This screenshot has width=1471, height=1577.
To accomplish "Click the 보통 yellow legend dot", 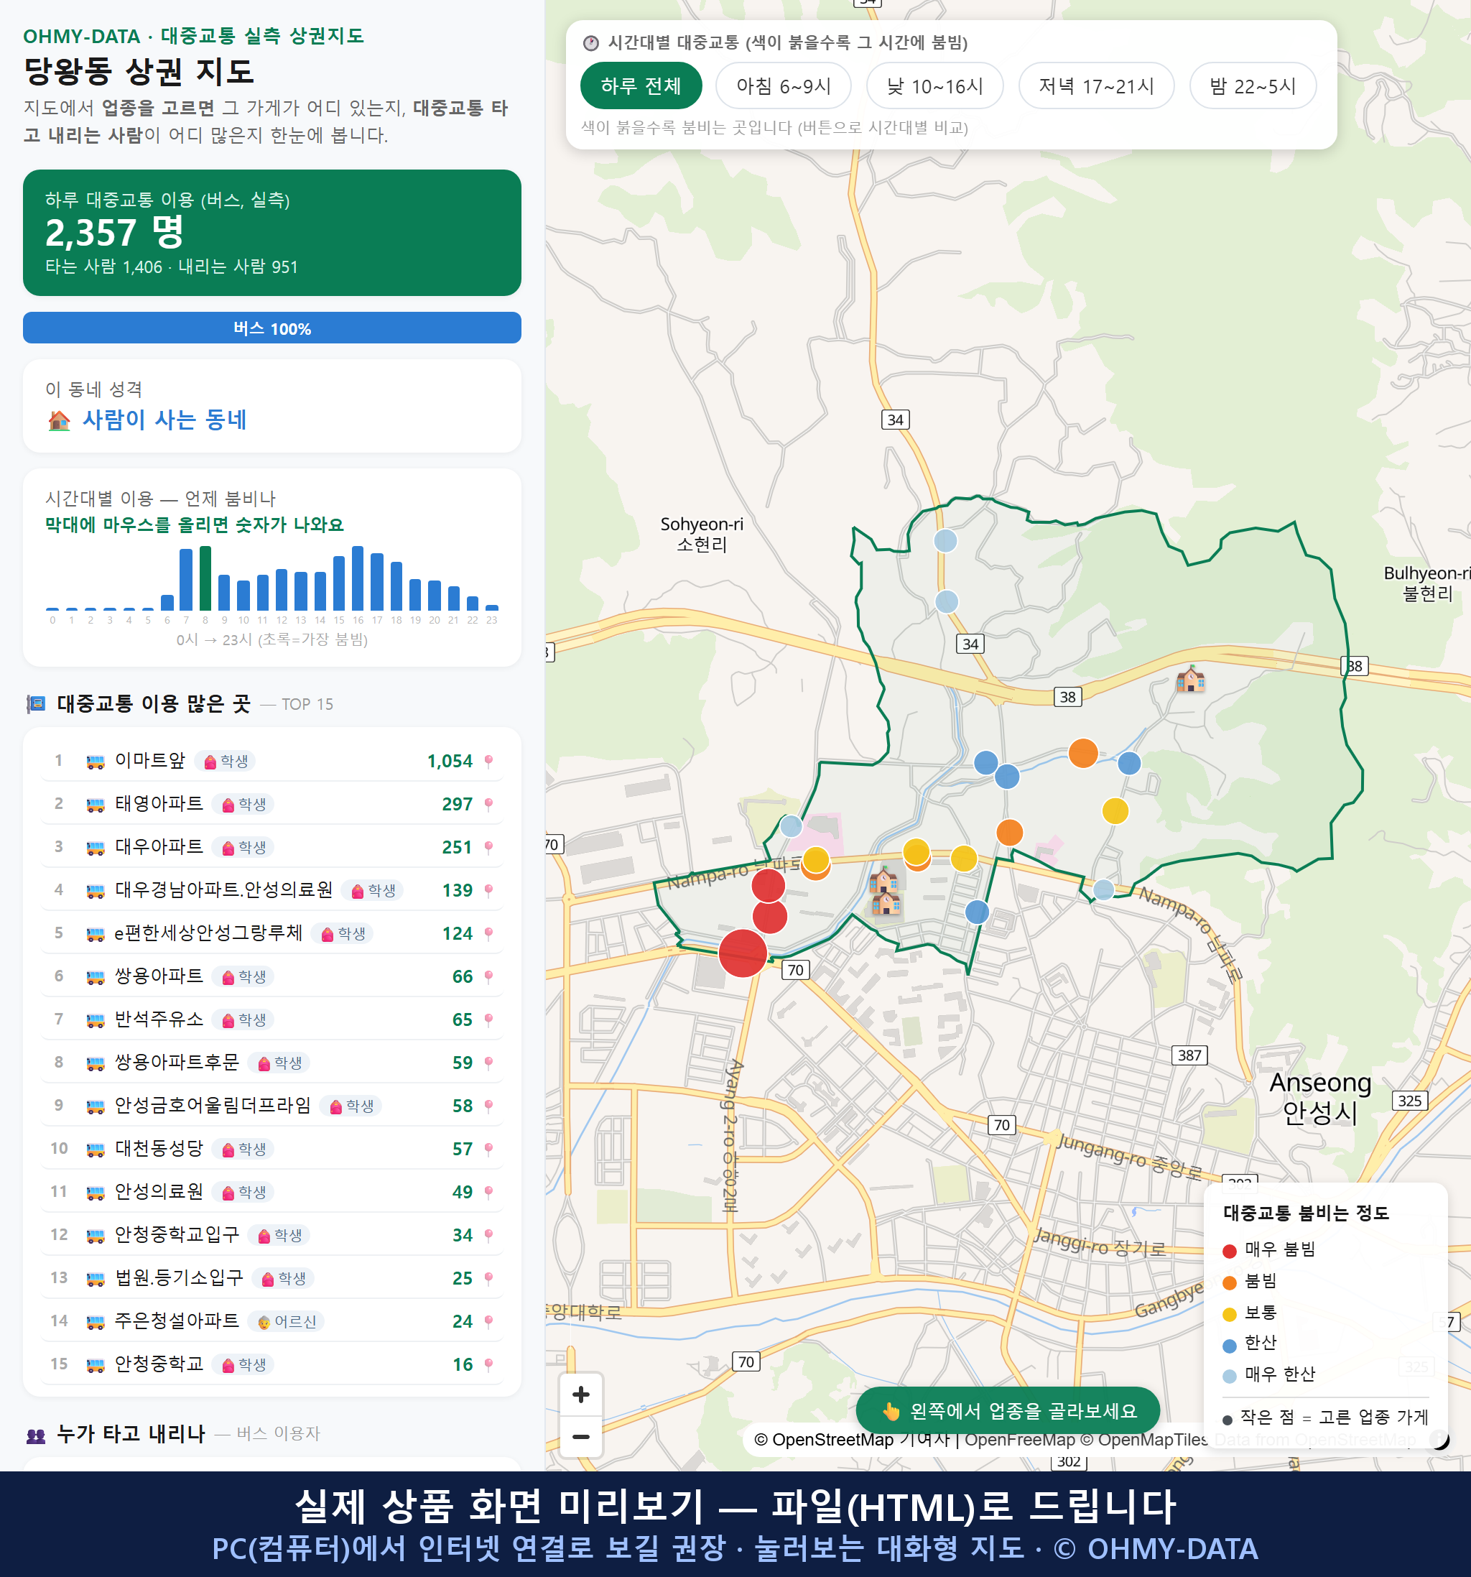I will click(x=1230, y=1315).
